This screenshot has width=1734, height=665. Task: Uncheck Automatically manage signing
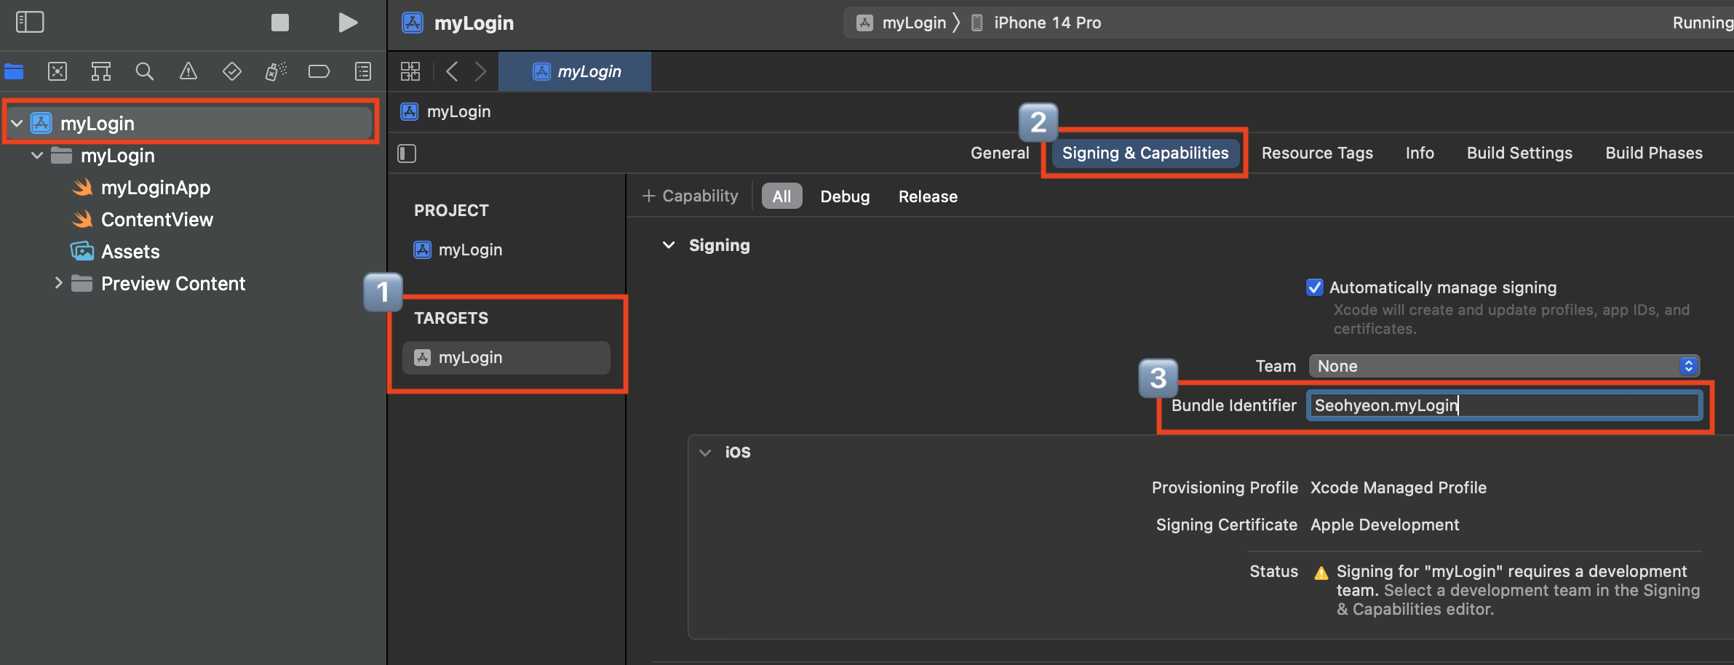click(1314, 287)
